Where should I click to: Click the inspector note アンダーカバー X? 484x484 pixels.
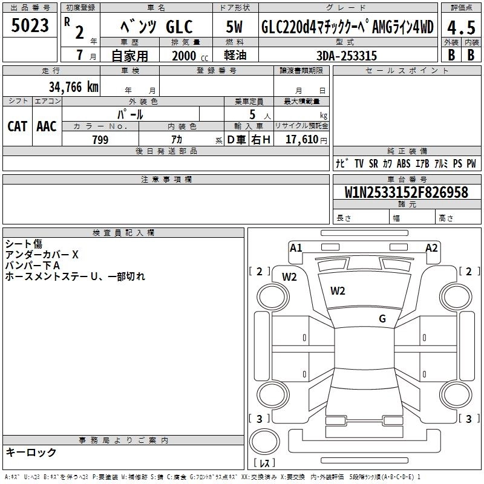click(x=42, y=255)
